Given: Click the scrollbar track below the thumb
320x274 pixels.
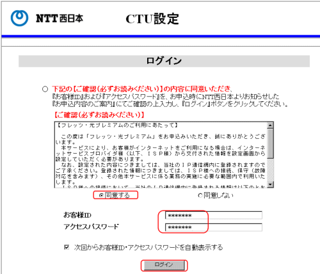Looking at the screenshot, I should pyautogui.click(x=270, y=170).
